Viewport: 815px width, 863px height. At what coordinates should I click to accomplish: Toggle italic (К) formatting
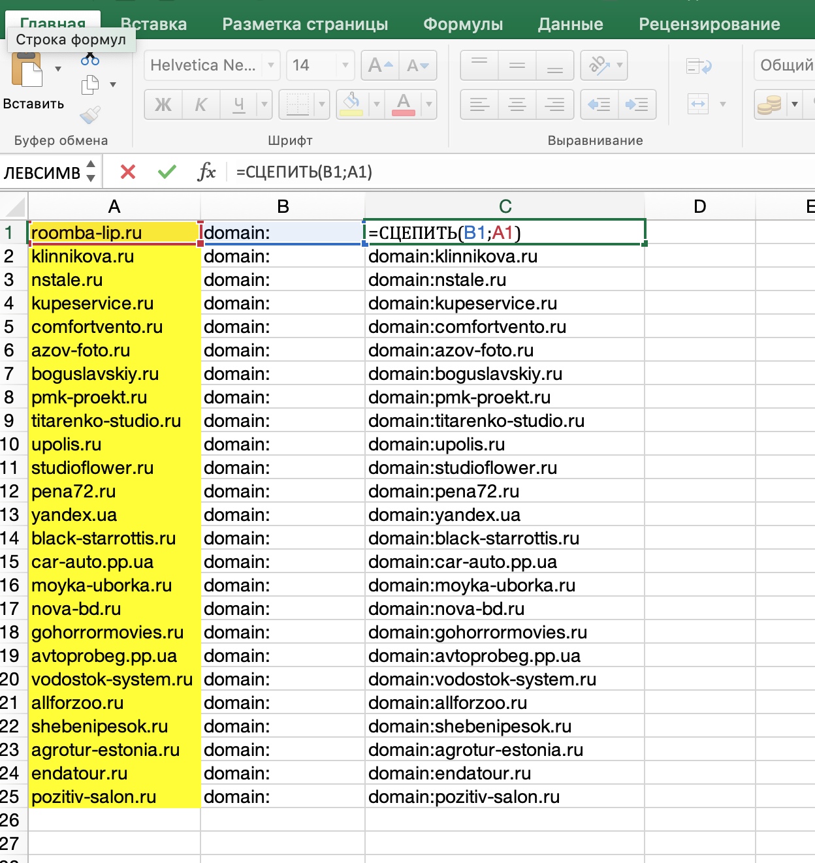point(201,104)
